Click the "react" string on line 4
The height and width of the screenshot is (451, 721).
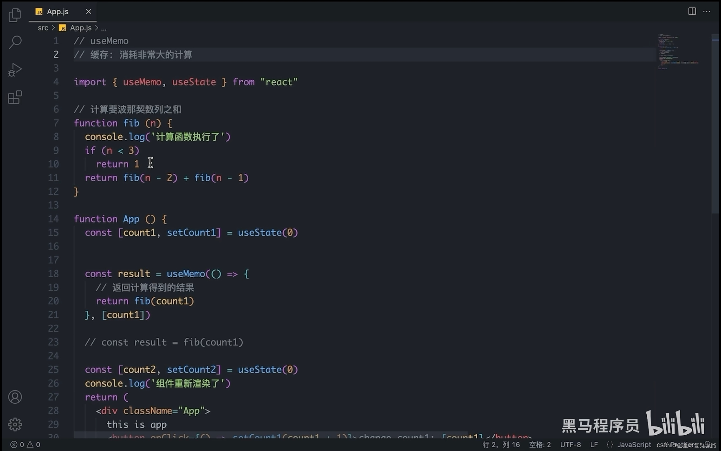coord(279,82)
